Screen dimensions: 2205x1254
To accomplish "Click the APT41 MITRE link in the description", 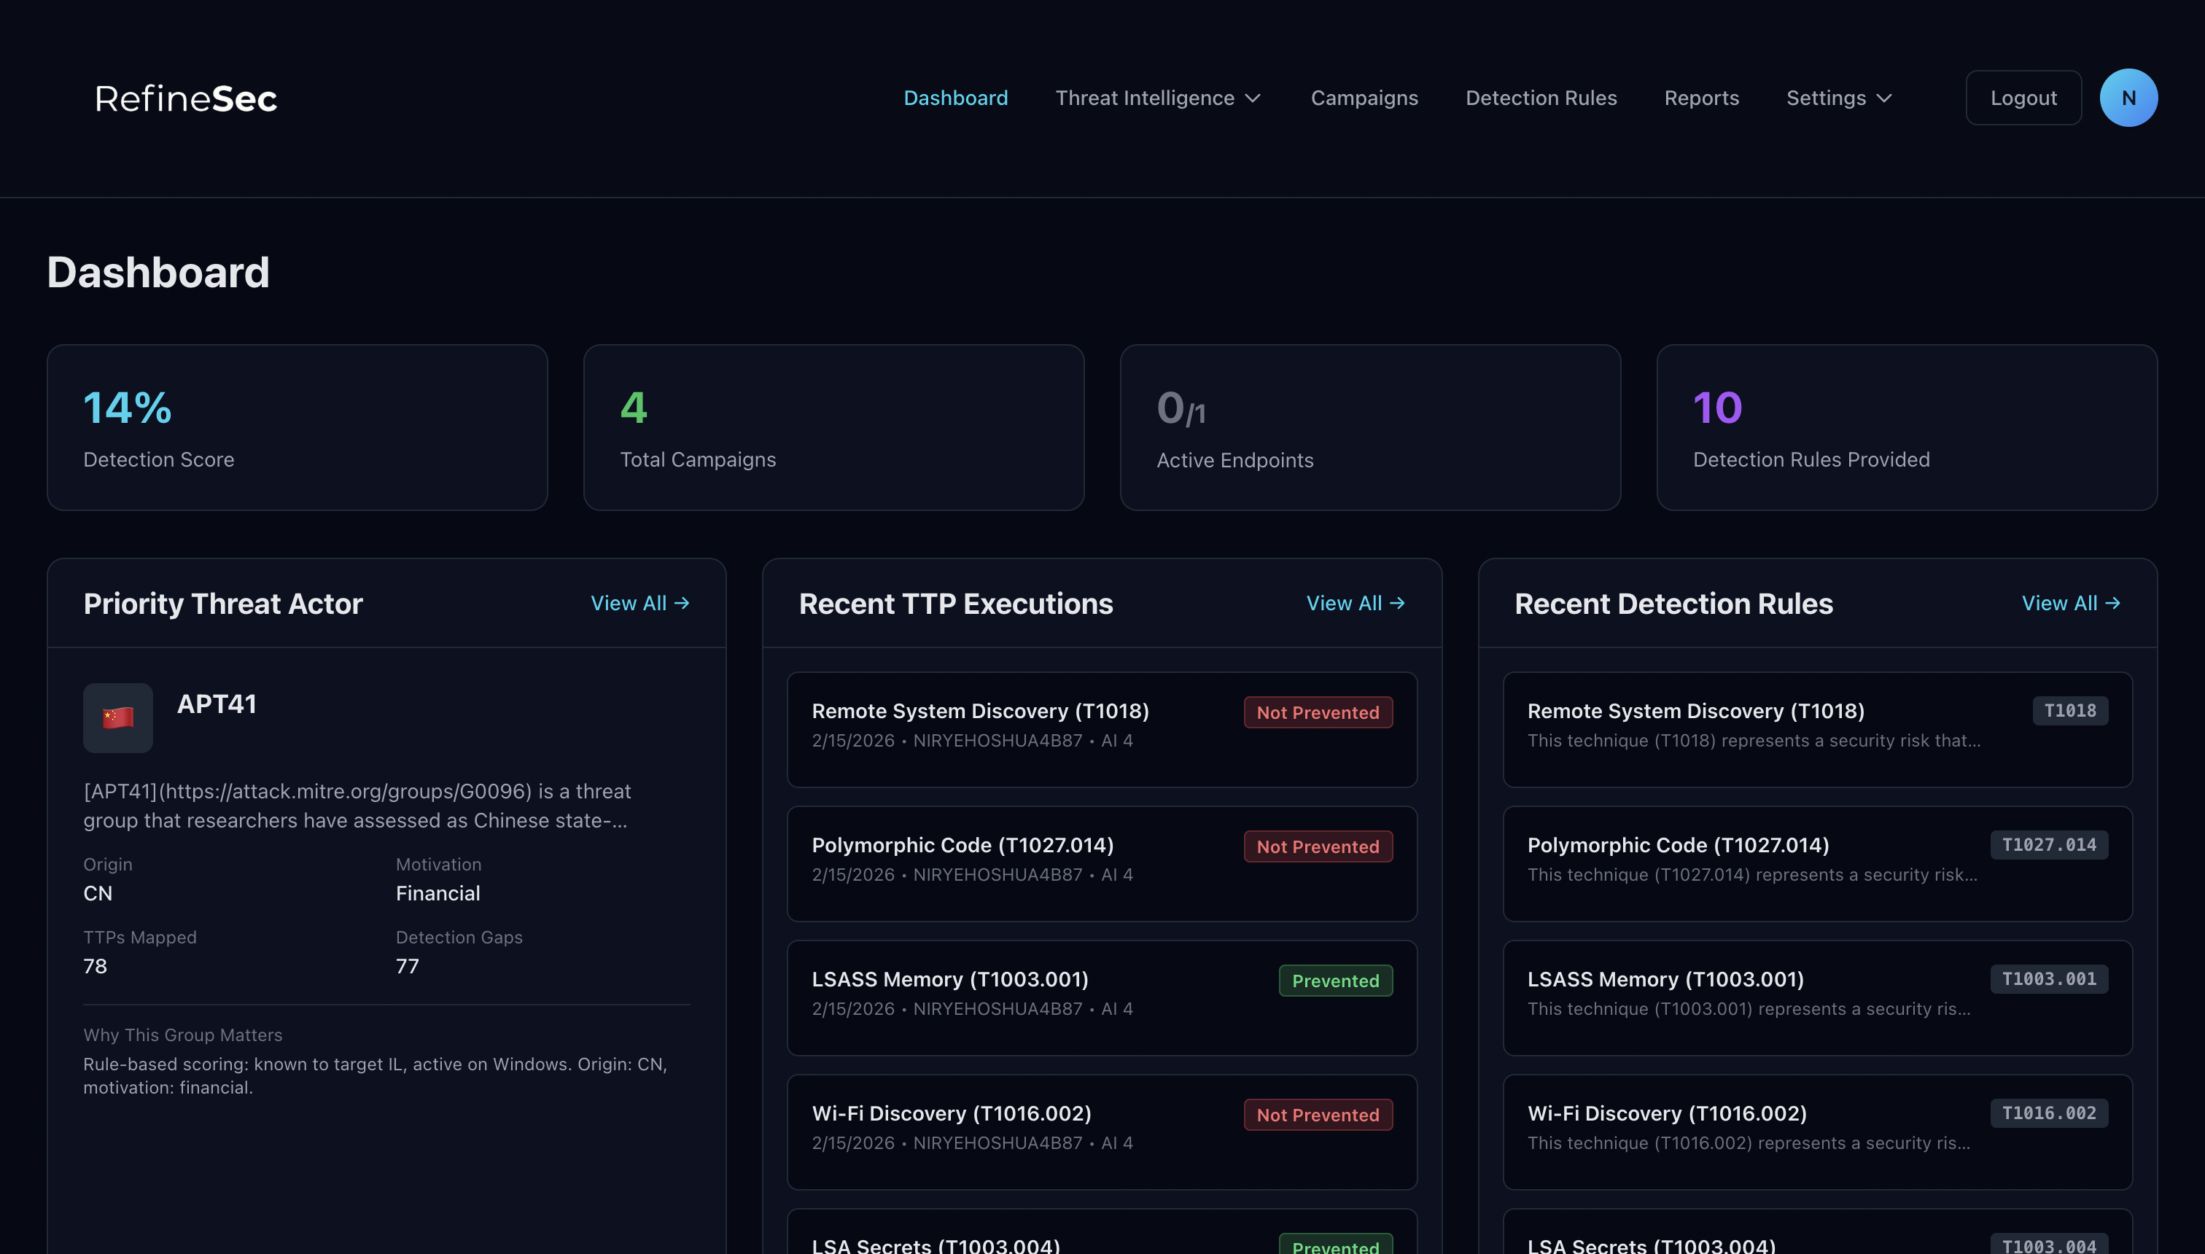I will tap(344, 790).
